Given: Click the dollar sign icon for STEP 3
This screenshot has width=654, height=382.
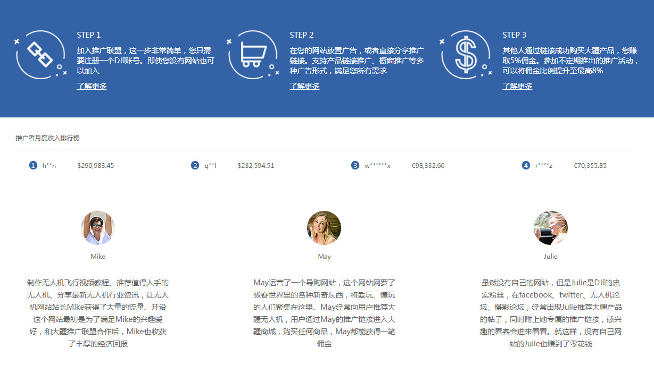Looking at the screenshot, I should tap(465, 54).
